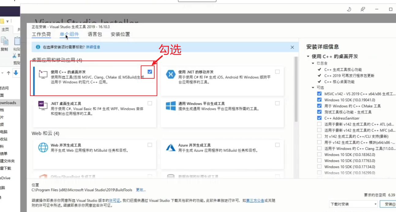
Task: Click 'C++ 生成工具核心功能' included item
Action: point(343,69)
